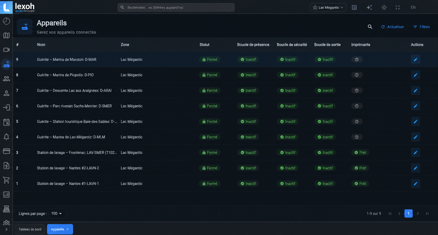The image size is (438, 235).
Task: Close the Appareils tab
Action: tap(68, 229)
